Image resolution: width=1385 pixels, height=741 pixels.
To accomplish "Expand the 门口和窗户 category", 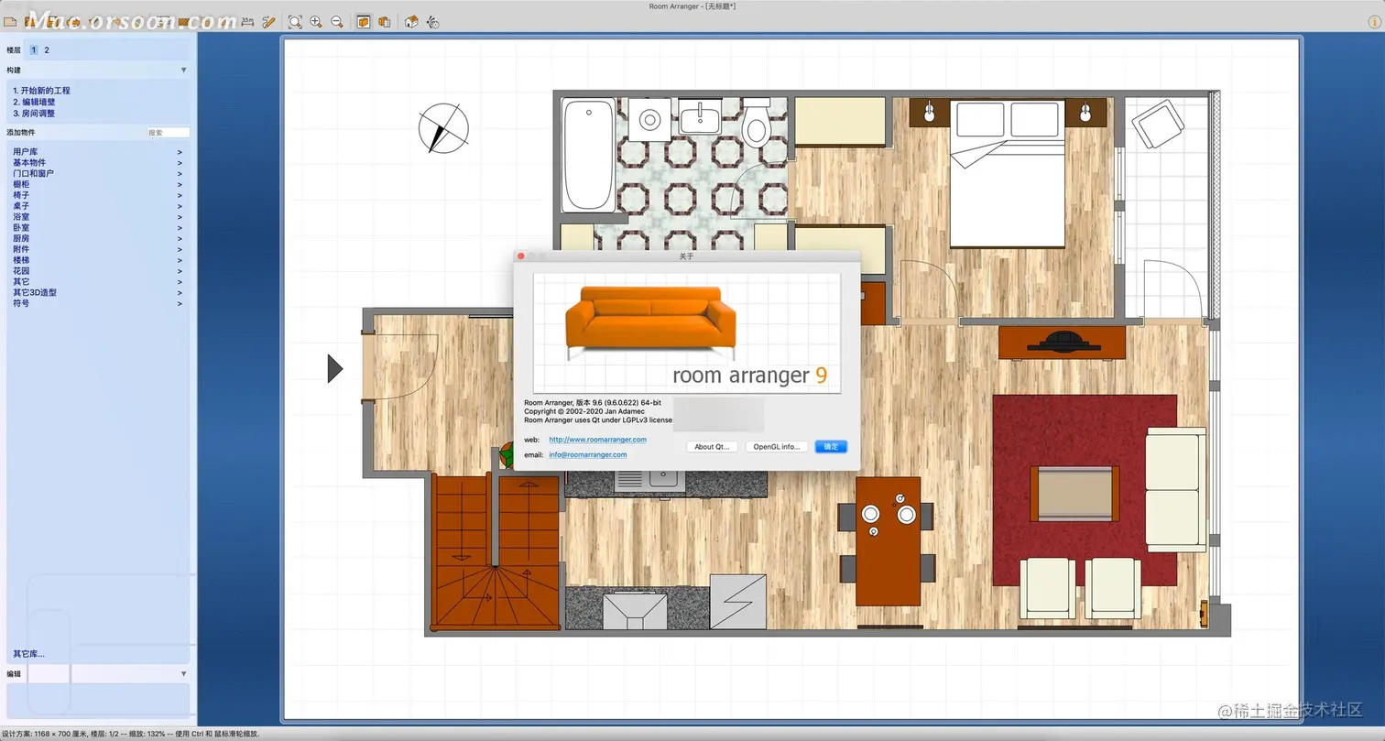I will click(x=96, y=173).
